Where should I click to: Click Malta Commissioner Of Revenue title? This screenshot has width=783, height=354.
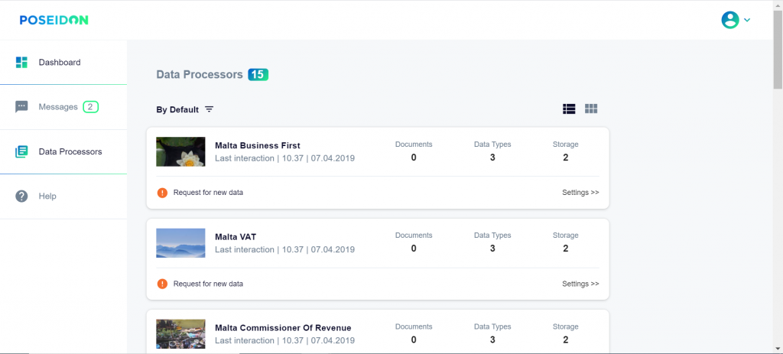tap(283, 328)
